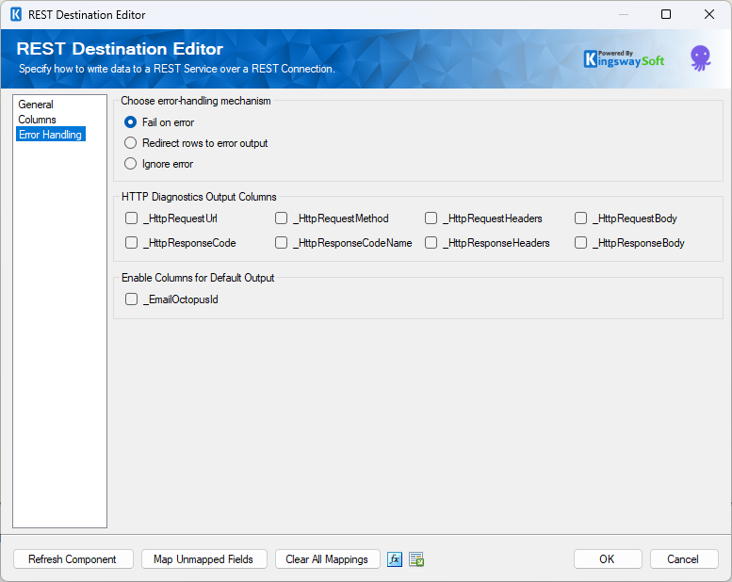Image resolution: width=732 pixels, height=582 pixels.
Task: Check the _HttpRequestBody box
Action: tap(580, 218)
